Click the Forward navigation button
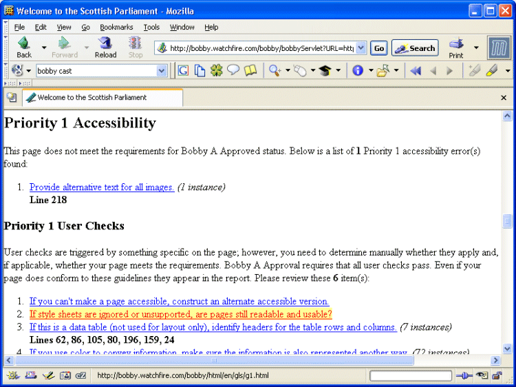Image resolution: width=516 pixels, height=387 pixels. [65, 48]
